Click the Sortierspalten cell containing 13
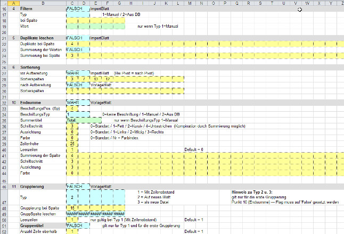The height and width of the screenshot is (234, 344). (x=95, y=79)
